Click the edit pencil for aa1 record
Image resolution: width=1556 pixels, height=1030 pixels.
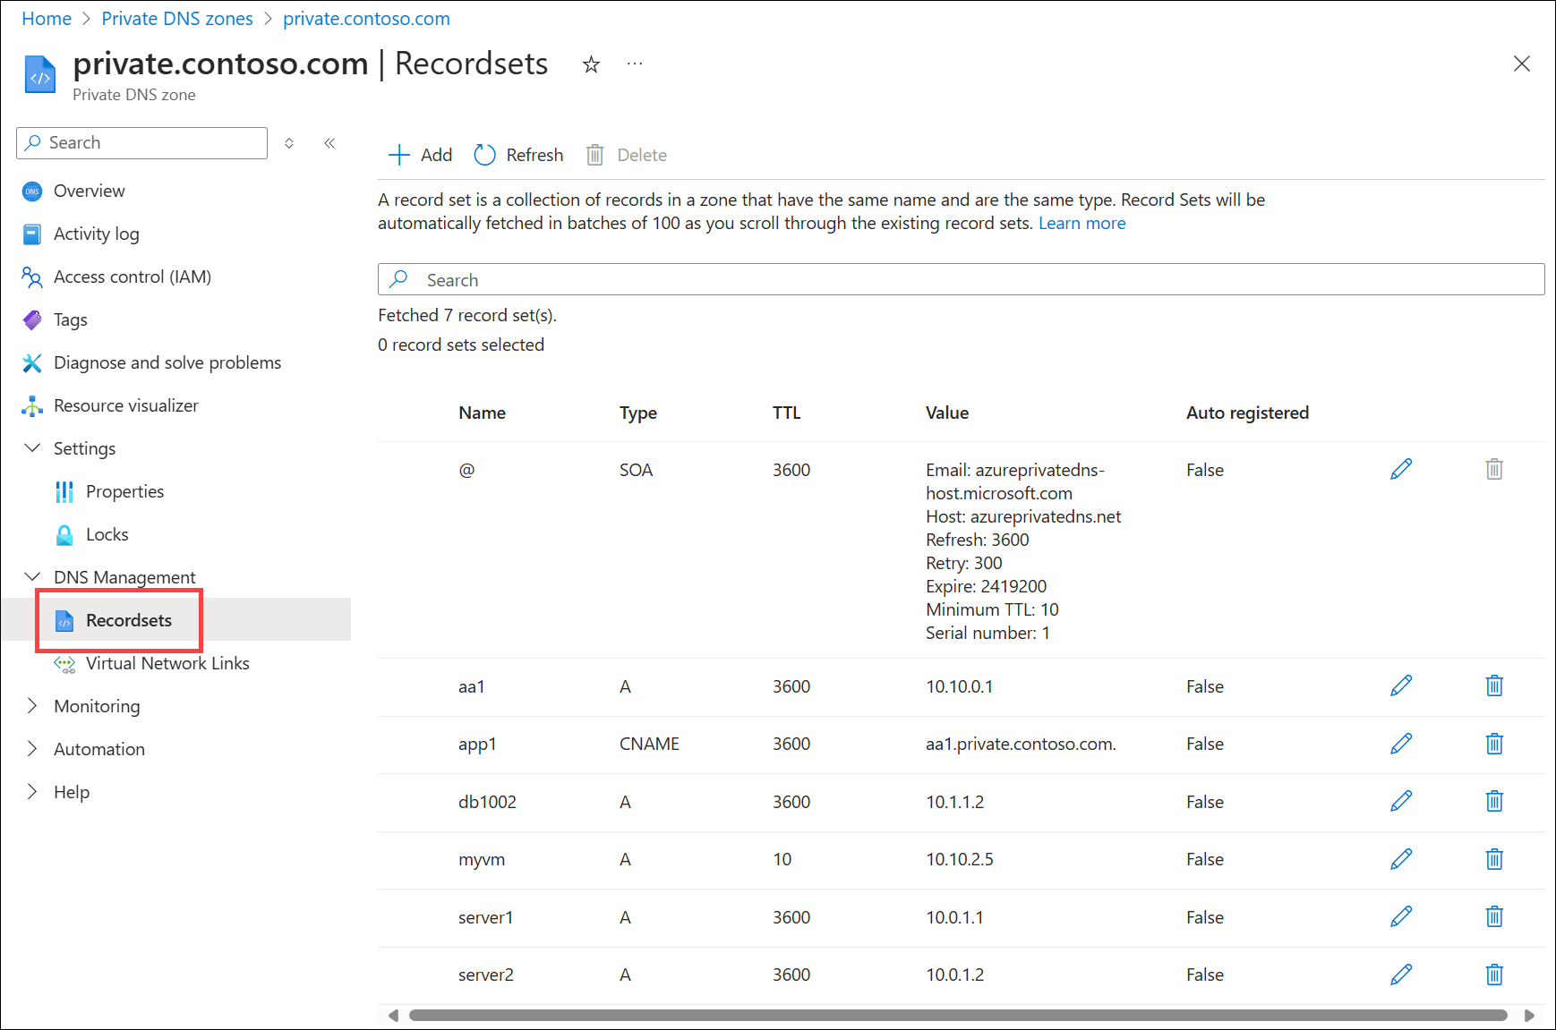coord(1401,686)
